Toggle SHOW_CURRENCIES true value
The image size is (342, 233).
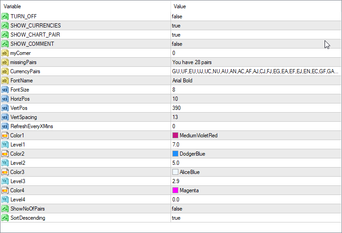[176, 26]
